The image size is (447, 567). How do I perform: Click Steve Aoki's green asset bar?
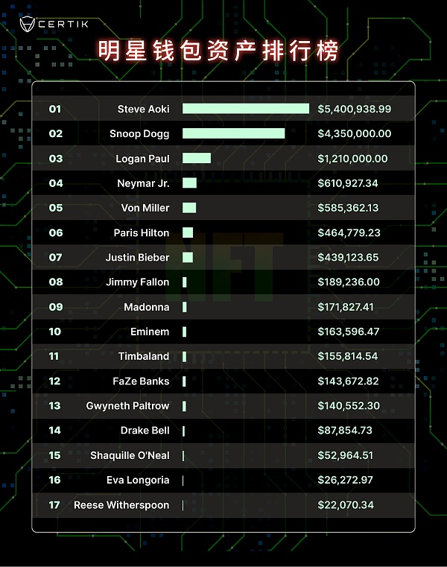245,109
